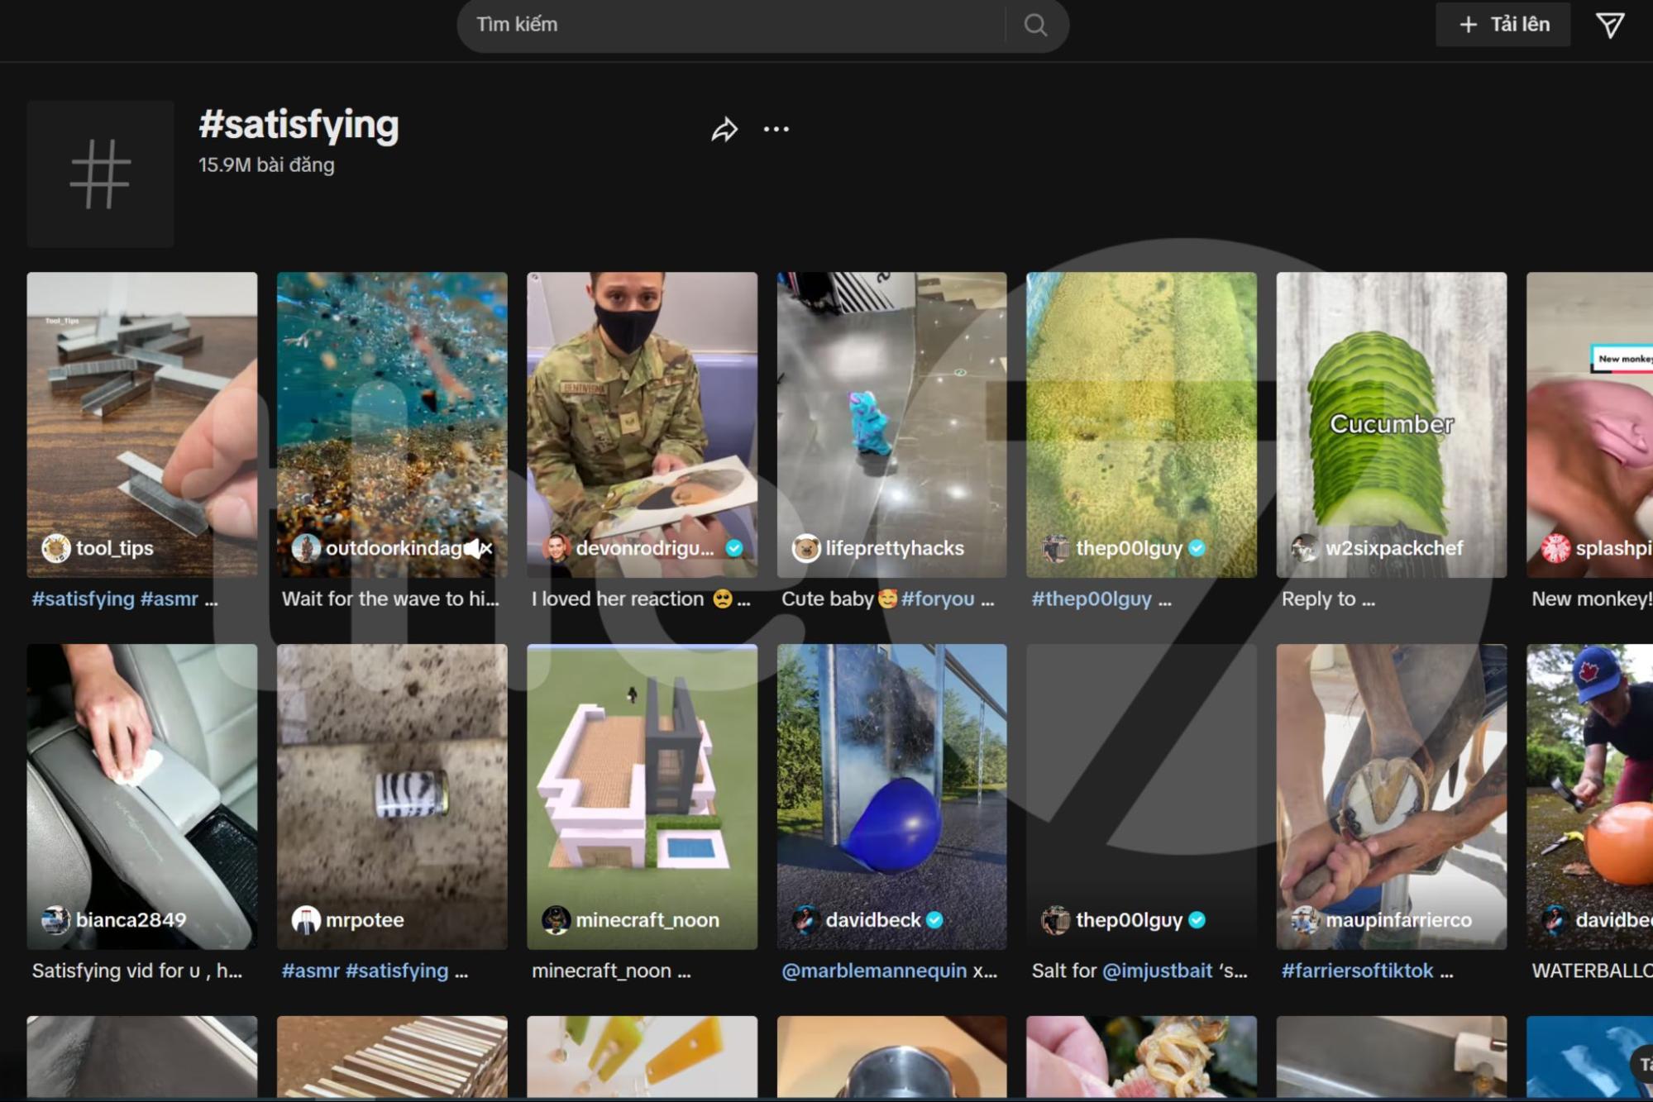Screen dimensions: 1653x1102
Task: Click the minecraft_noon avatar icon
Action: 556,919
